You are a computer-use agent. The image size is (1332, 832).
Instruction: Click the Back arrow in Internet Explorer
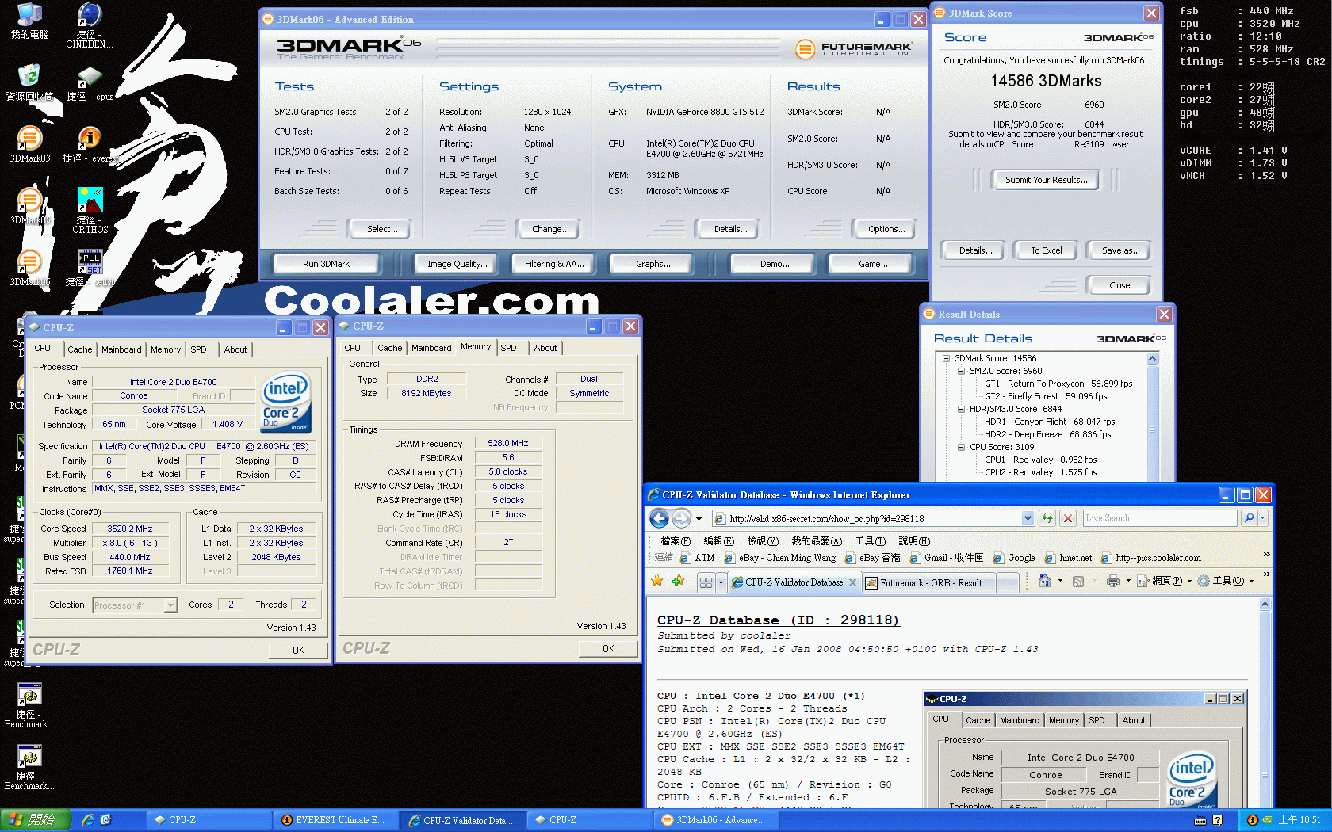(659, 518)
